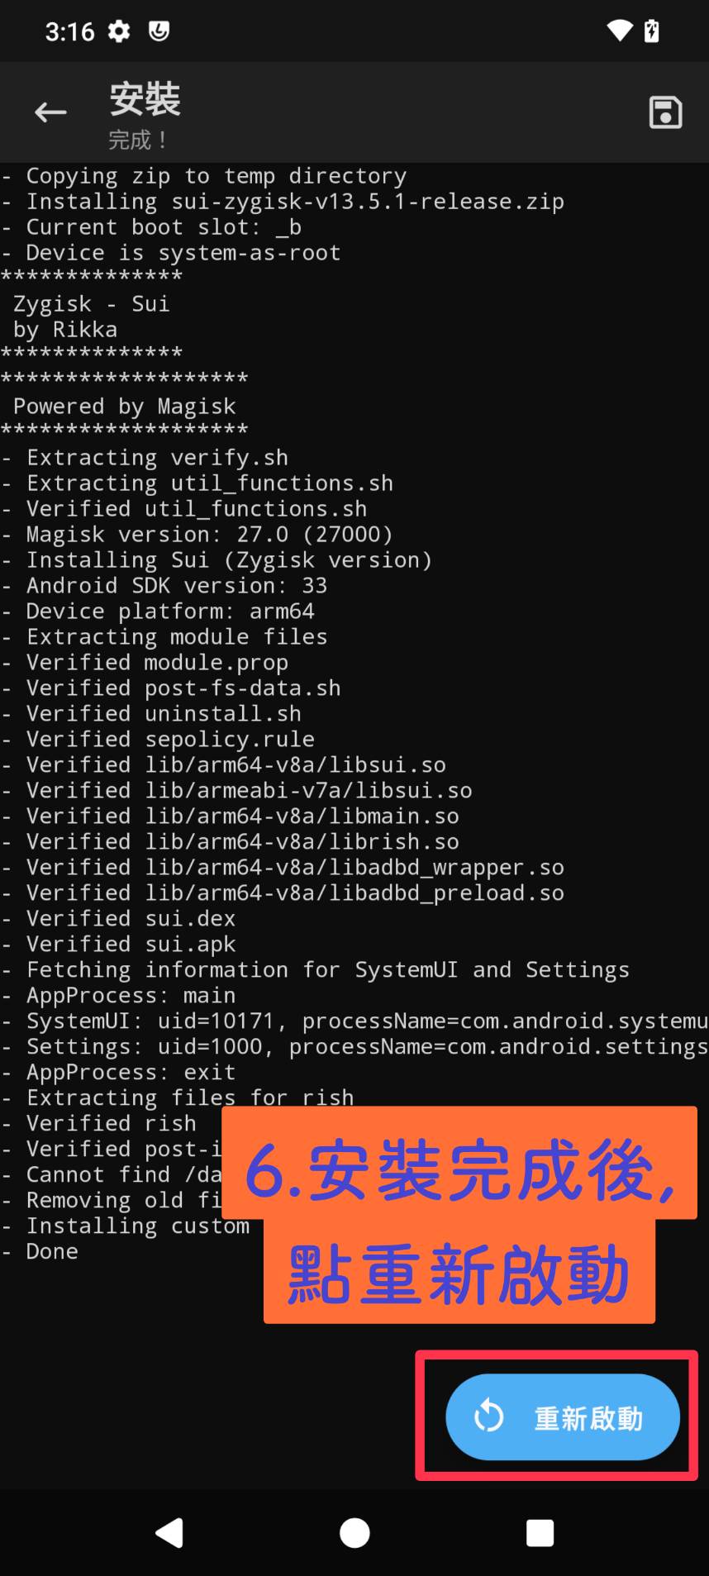709x1576 pixels.
Task: Tap the Zygisk - Sui banner line
Action: 91,304
